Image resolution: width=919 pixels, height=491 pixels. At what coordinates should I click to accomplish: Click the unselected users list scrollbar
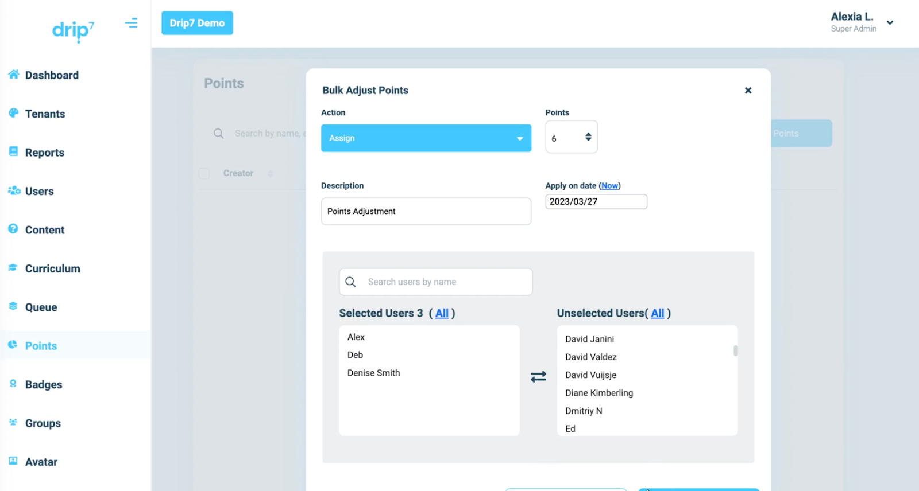735,350
